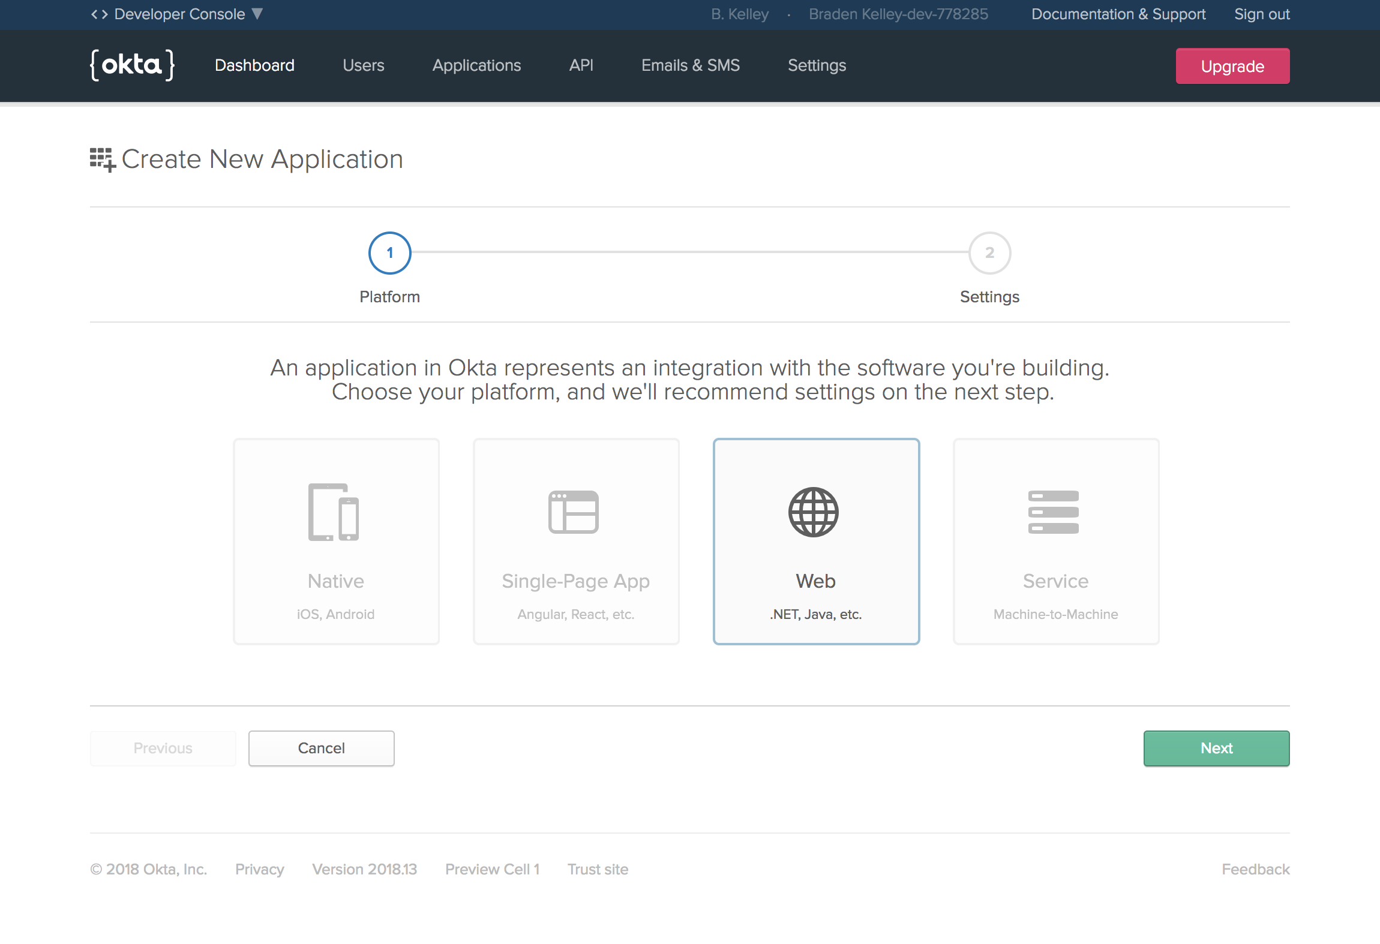Click the Create New Application grid icon
1380x944 pixels.
(103, 160)
